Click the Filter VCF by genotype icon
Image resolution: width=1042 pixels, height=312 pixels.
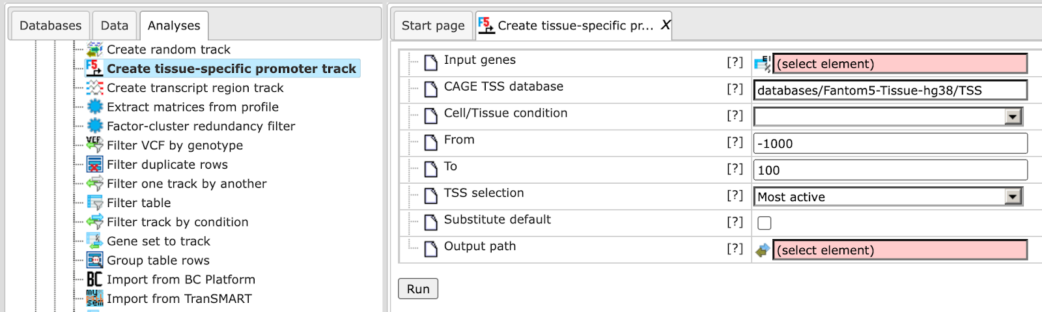(95, 145)
